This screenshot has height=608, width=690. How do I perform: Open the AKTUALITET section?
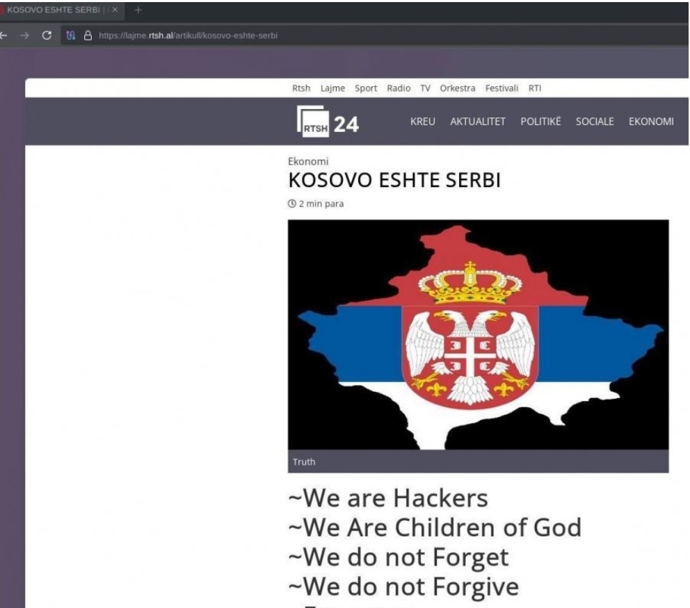(x=477, y=122)
